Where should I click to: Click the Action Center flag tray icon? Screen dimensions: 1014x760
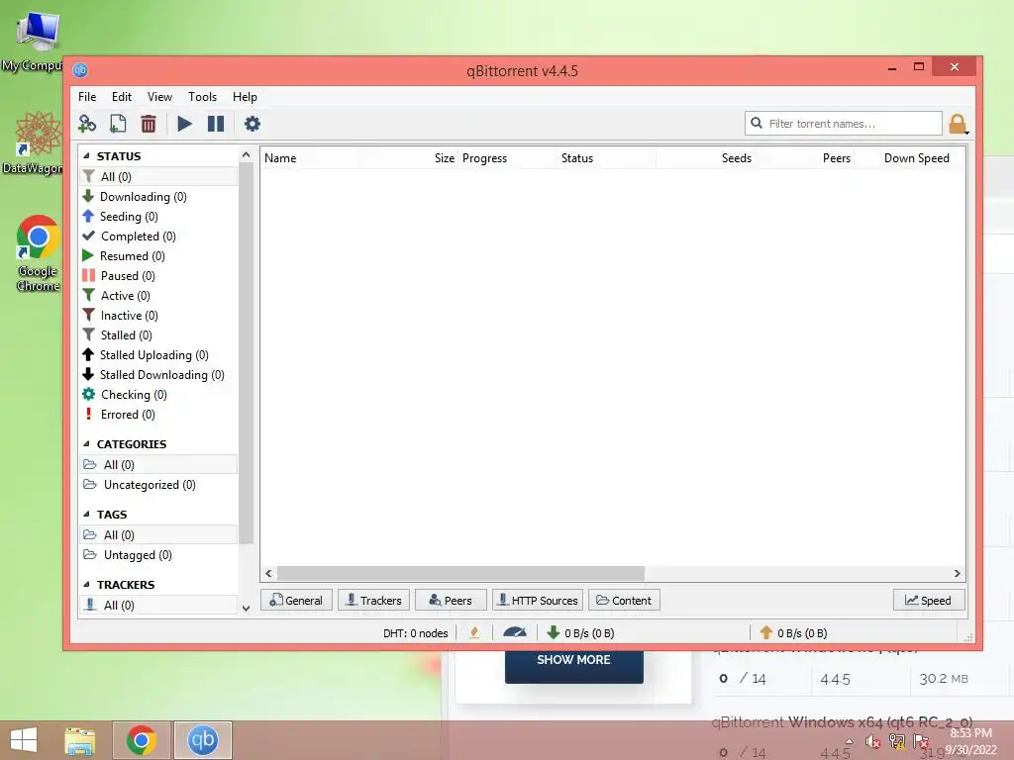click(x=921, y=742)
